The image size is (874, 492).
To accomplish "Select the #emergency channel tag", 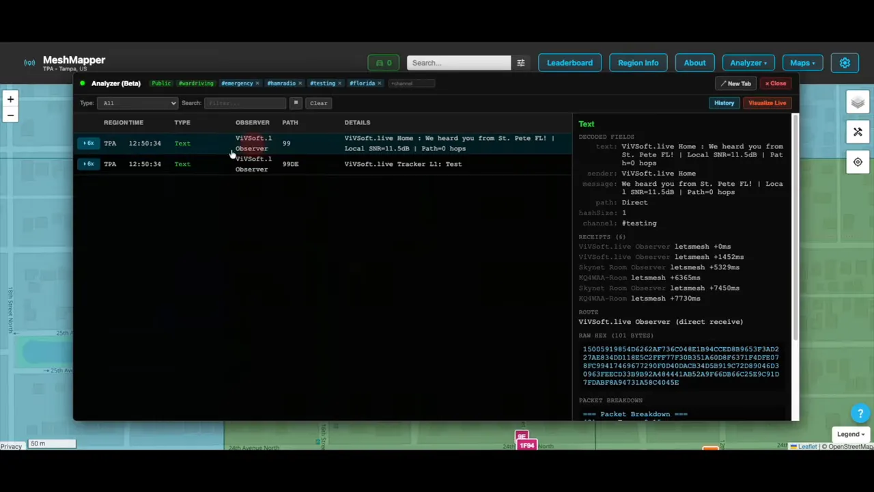I will pyautogui.click(x=237, y=83).
